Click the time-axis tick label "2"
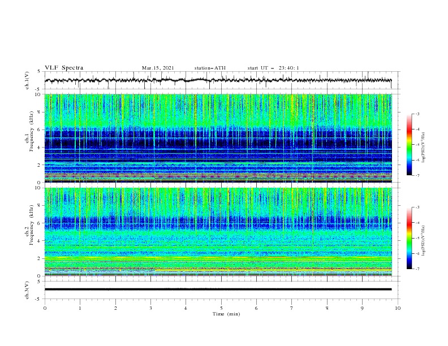Image resolution: width=448 pixels, height=346 pixels. (115, 308)
